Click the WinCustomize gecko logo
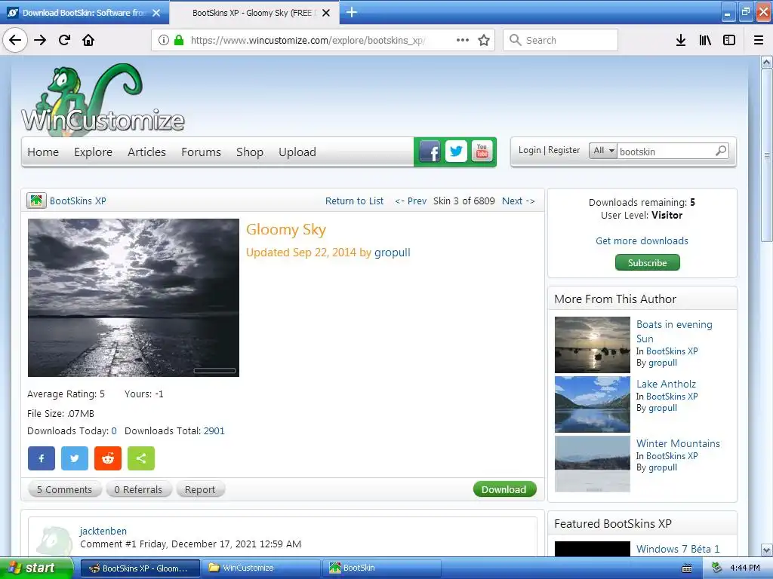773x579 pixels. click(103, 99)
